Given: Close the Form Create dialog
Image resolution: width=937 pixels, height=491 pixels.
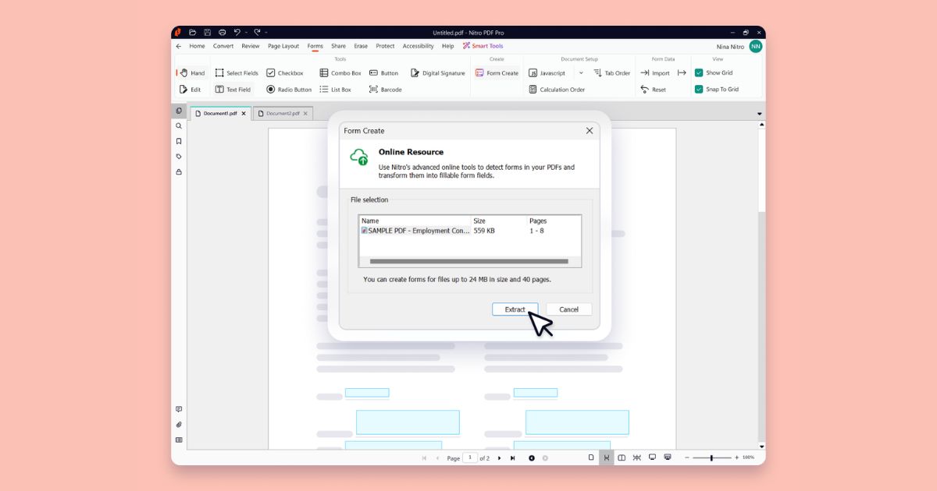Looking at the screenshot, I should (590, 131).
